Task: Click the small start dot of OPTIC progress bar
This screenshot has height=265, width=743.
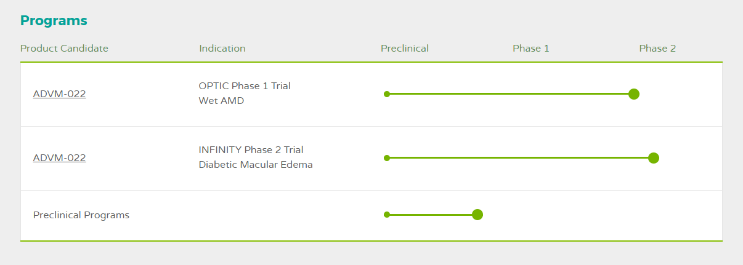Action: [387, 94]
